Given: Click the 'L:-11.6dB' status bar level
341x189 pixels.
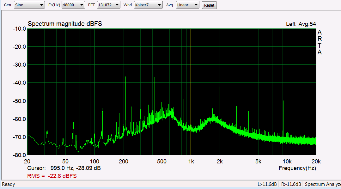Looking at the screenshot, I should pos(267,184).
